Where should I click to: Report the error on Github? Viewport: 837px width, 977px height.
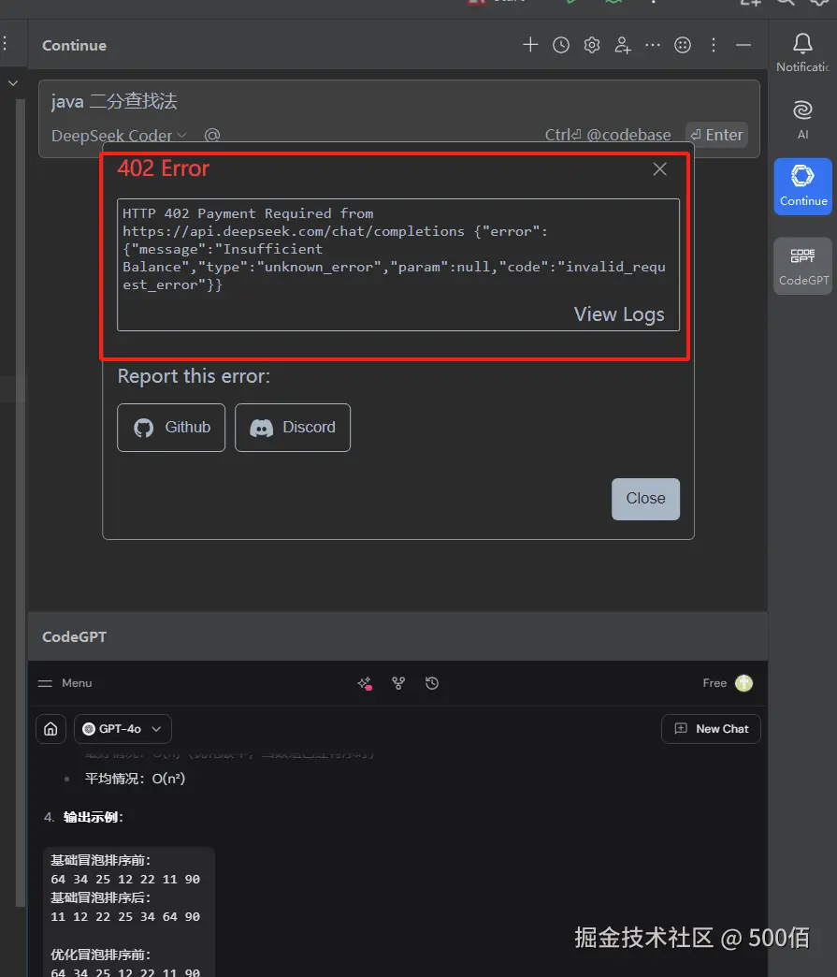coord(171,428)
